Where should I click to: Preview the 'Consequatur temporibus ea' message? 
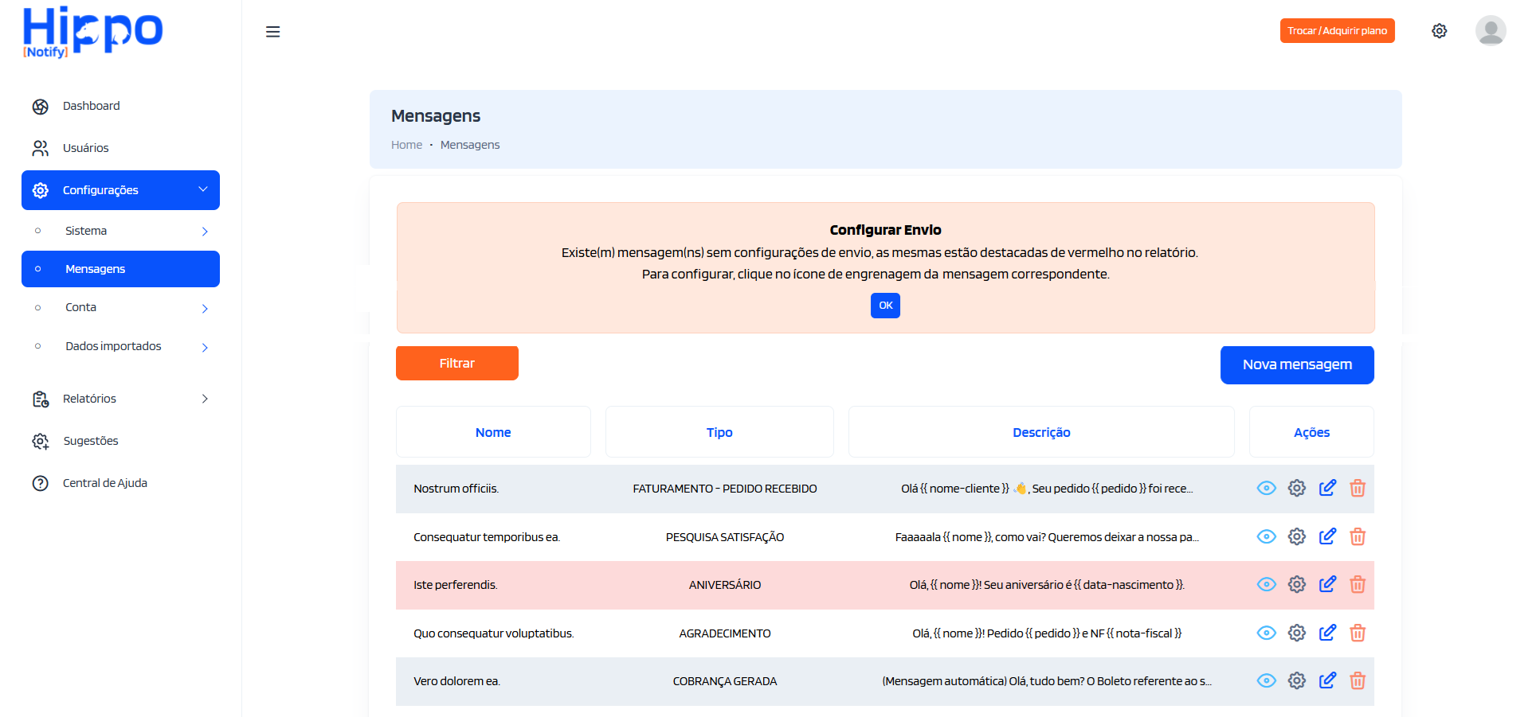(x=1266, y=536)
